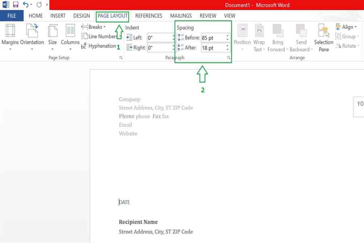
Task: Expand the Breaks dropdown
Action: (93, 27)
